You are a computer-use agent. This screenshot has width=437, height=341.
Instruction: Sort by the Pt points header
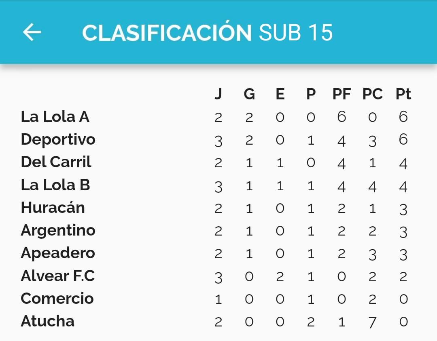pyautogui.click(x=403, y=94)
